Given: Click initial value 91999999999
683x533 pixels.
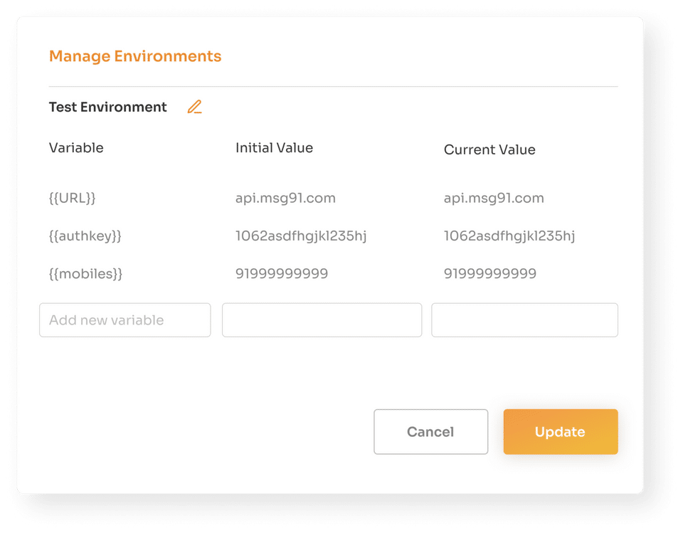Looking at the screenshot, I should coord(282,274).
